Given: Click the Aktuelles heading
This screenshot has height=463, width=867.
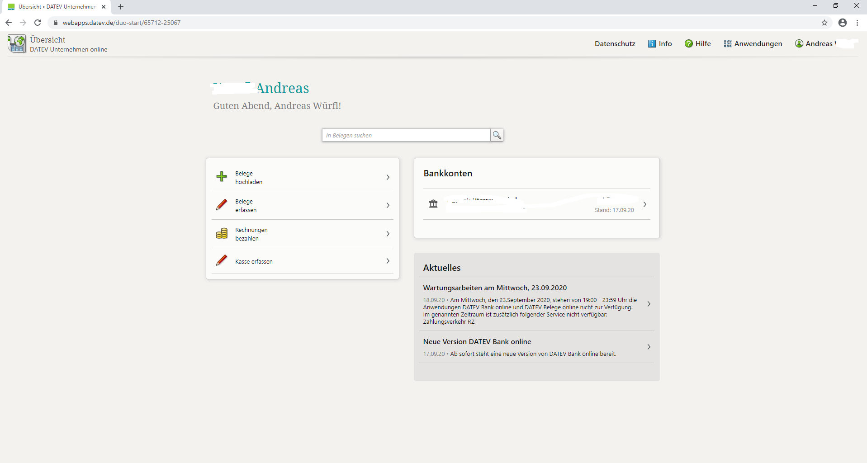Looking at the screenshot, I should pos(442,268).
